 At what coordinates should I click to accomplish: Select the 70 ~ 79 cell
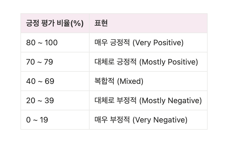pos(55,62)
